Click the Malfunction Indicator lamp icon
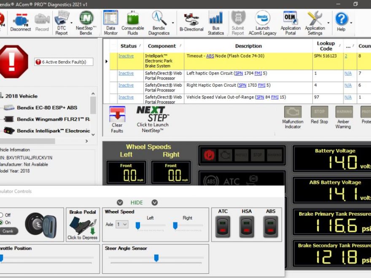The width and height of the screenshot is (371, 278). [293, 112]
